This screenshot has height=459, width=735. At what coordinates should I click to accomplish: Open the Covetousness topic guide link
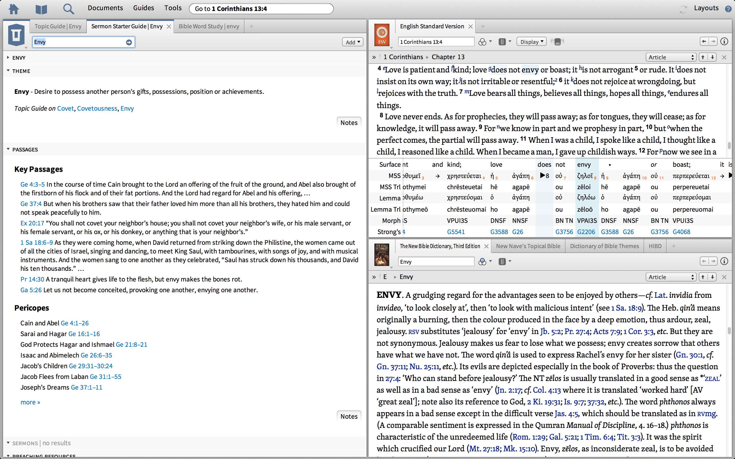[x=97, y=108]
